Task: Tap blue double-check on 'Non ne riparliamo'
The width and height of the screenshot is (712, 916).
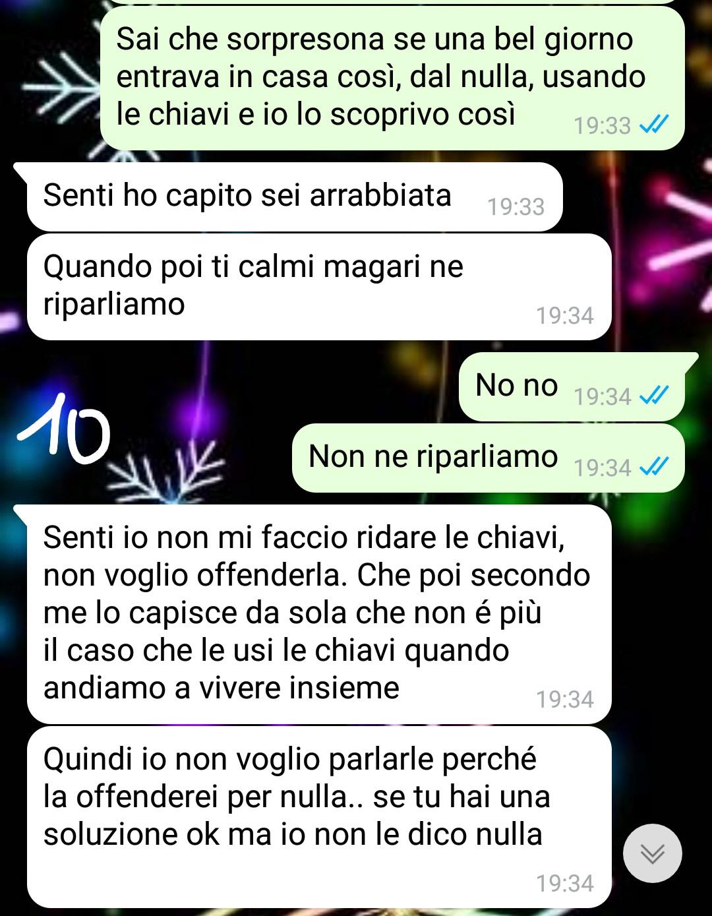Action: [655, 466]
